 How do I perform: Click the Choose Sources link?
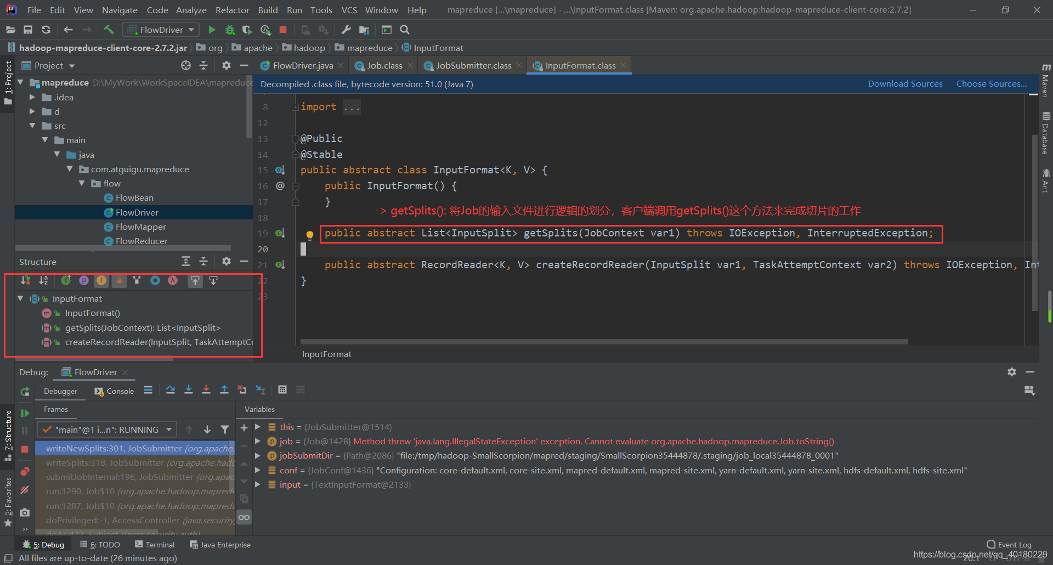tap(991, 84)
